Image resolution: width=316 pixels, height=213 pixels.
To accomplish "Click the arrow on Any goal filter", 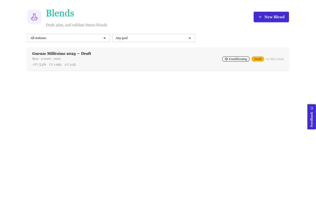I will point(190,38).
